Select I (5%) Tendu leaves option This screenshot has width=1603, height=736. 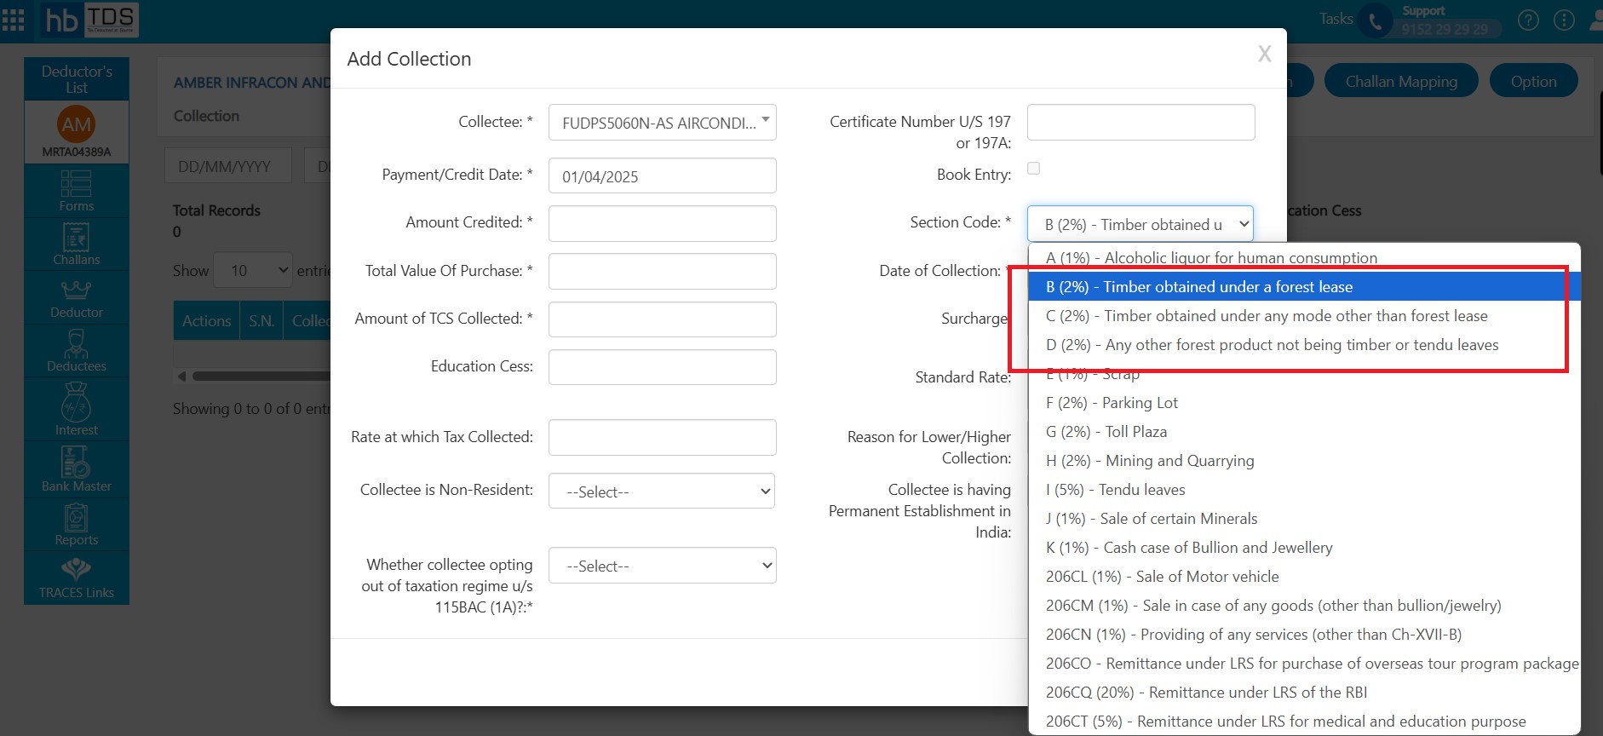point(1304,489)
